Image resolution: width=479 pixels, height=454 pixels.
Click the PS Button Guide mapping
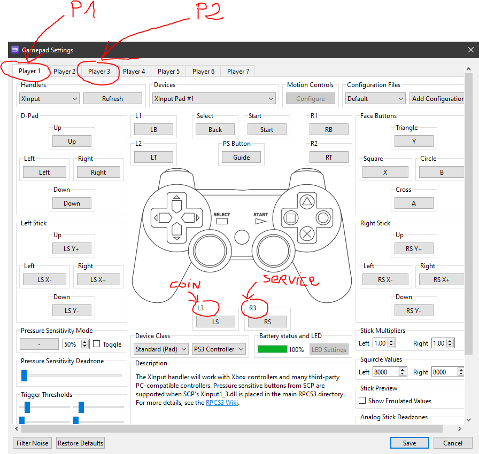242,157
